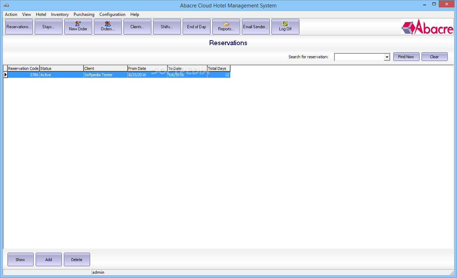
Task: Select the total days value 12
Action: (x=218, y=75)
